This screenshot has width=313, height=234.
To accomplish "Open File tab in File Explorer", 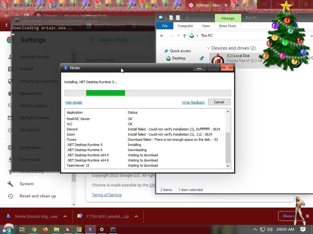I will click(x=165, y=26).
